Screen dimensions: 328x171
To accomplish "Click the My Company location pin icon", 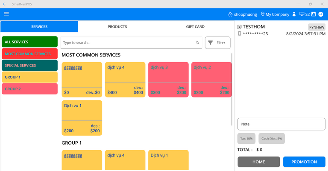I will coord(263,14).
